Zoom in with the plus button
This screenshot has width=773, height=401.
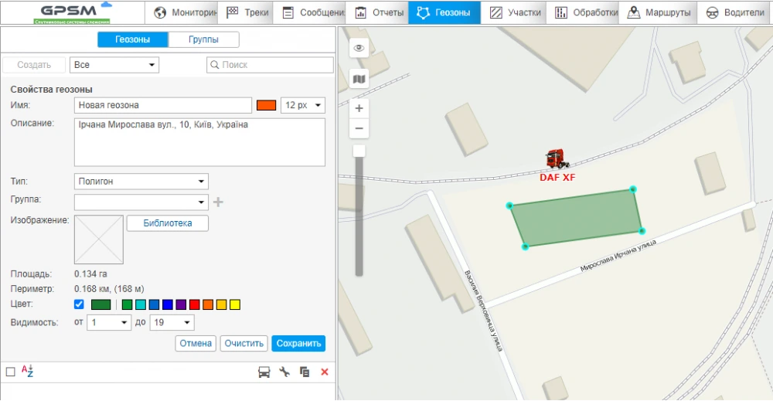pyautogui.click(x=359, y=108)
